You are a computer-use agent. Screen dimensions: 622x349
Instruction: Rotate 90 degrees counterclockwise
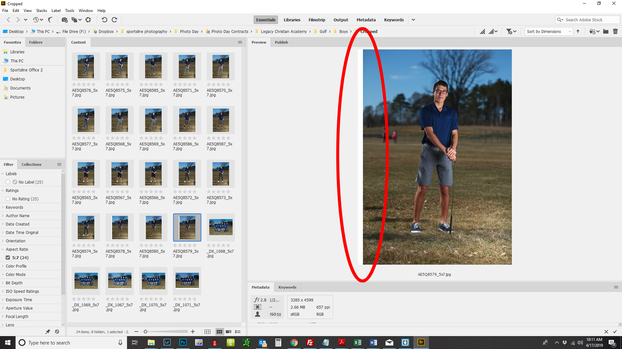click(104, 20)
